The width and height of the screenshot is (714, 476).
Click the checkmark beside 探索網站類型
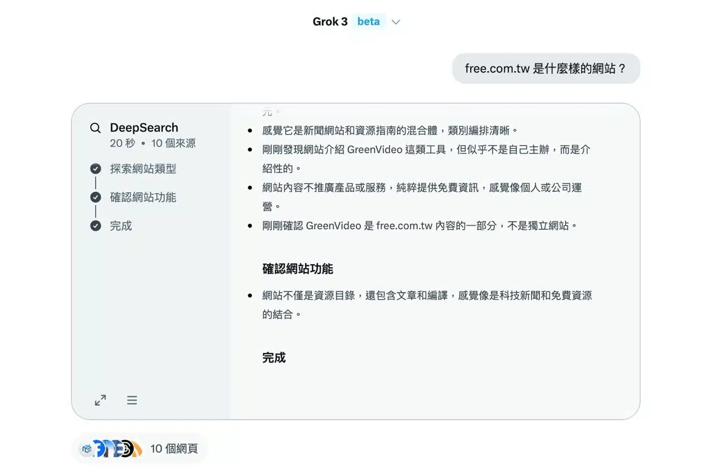click(x=95, y=169)
